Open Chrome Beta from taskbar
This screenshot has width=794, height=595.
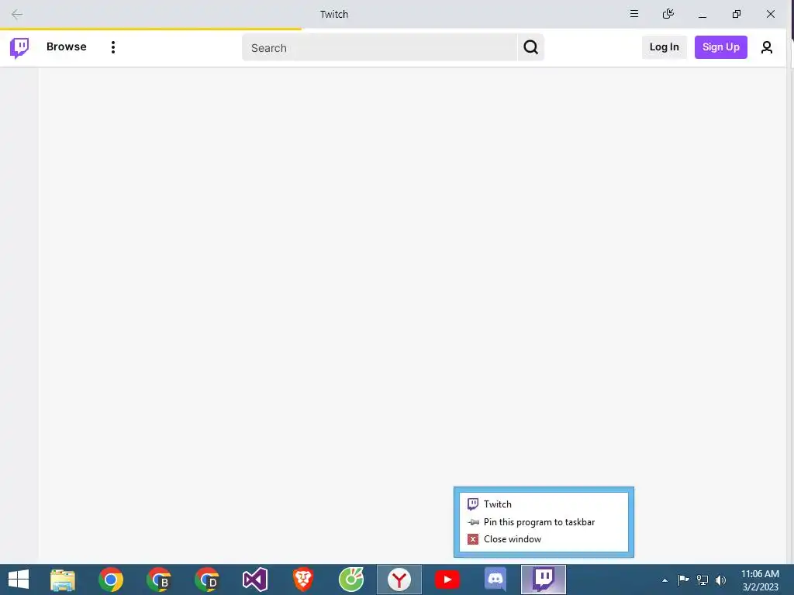158,580
